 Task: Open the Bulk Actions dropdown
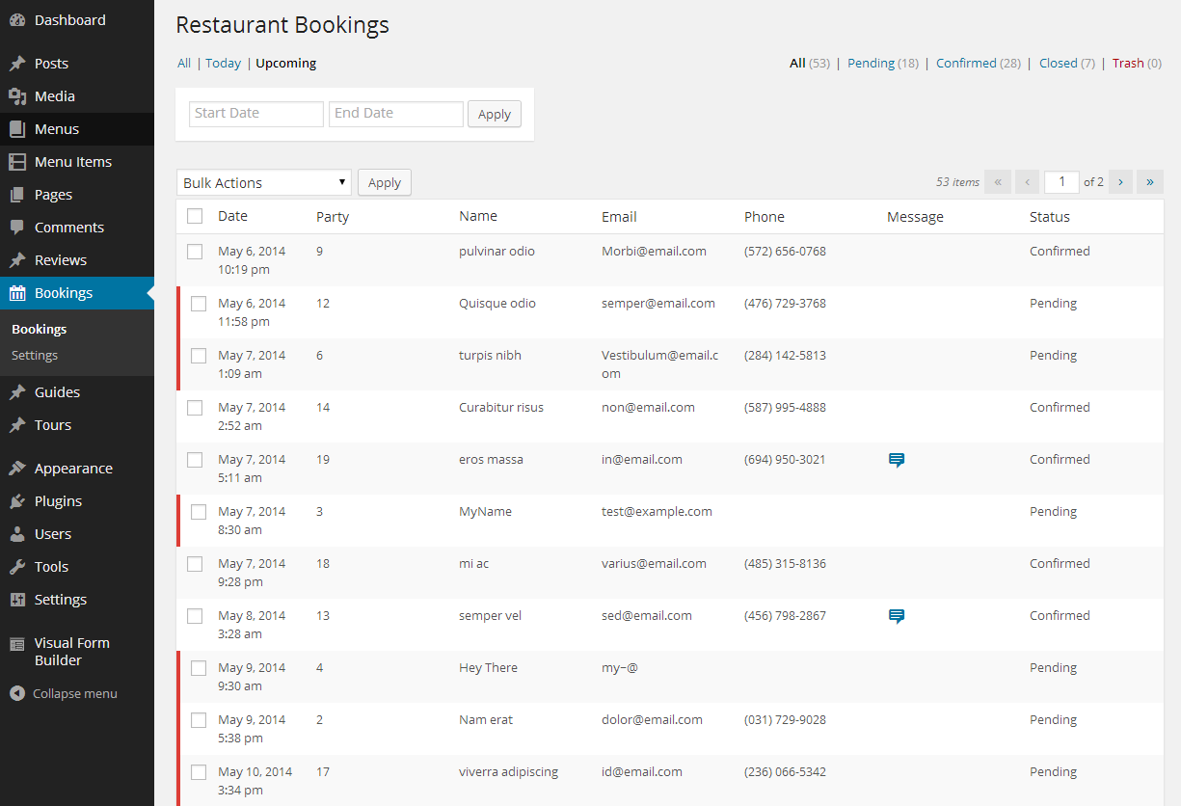coord(263,182)
